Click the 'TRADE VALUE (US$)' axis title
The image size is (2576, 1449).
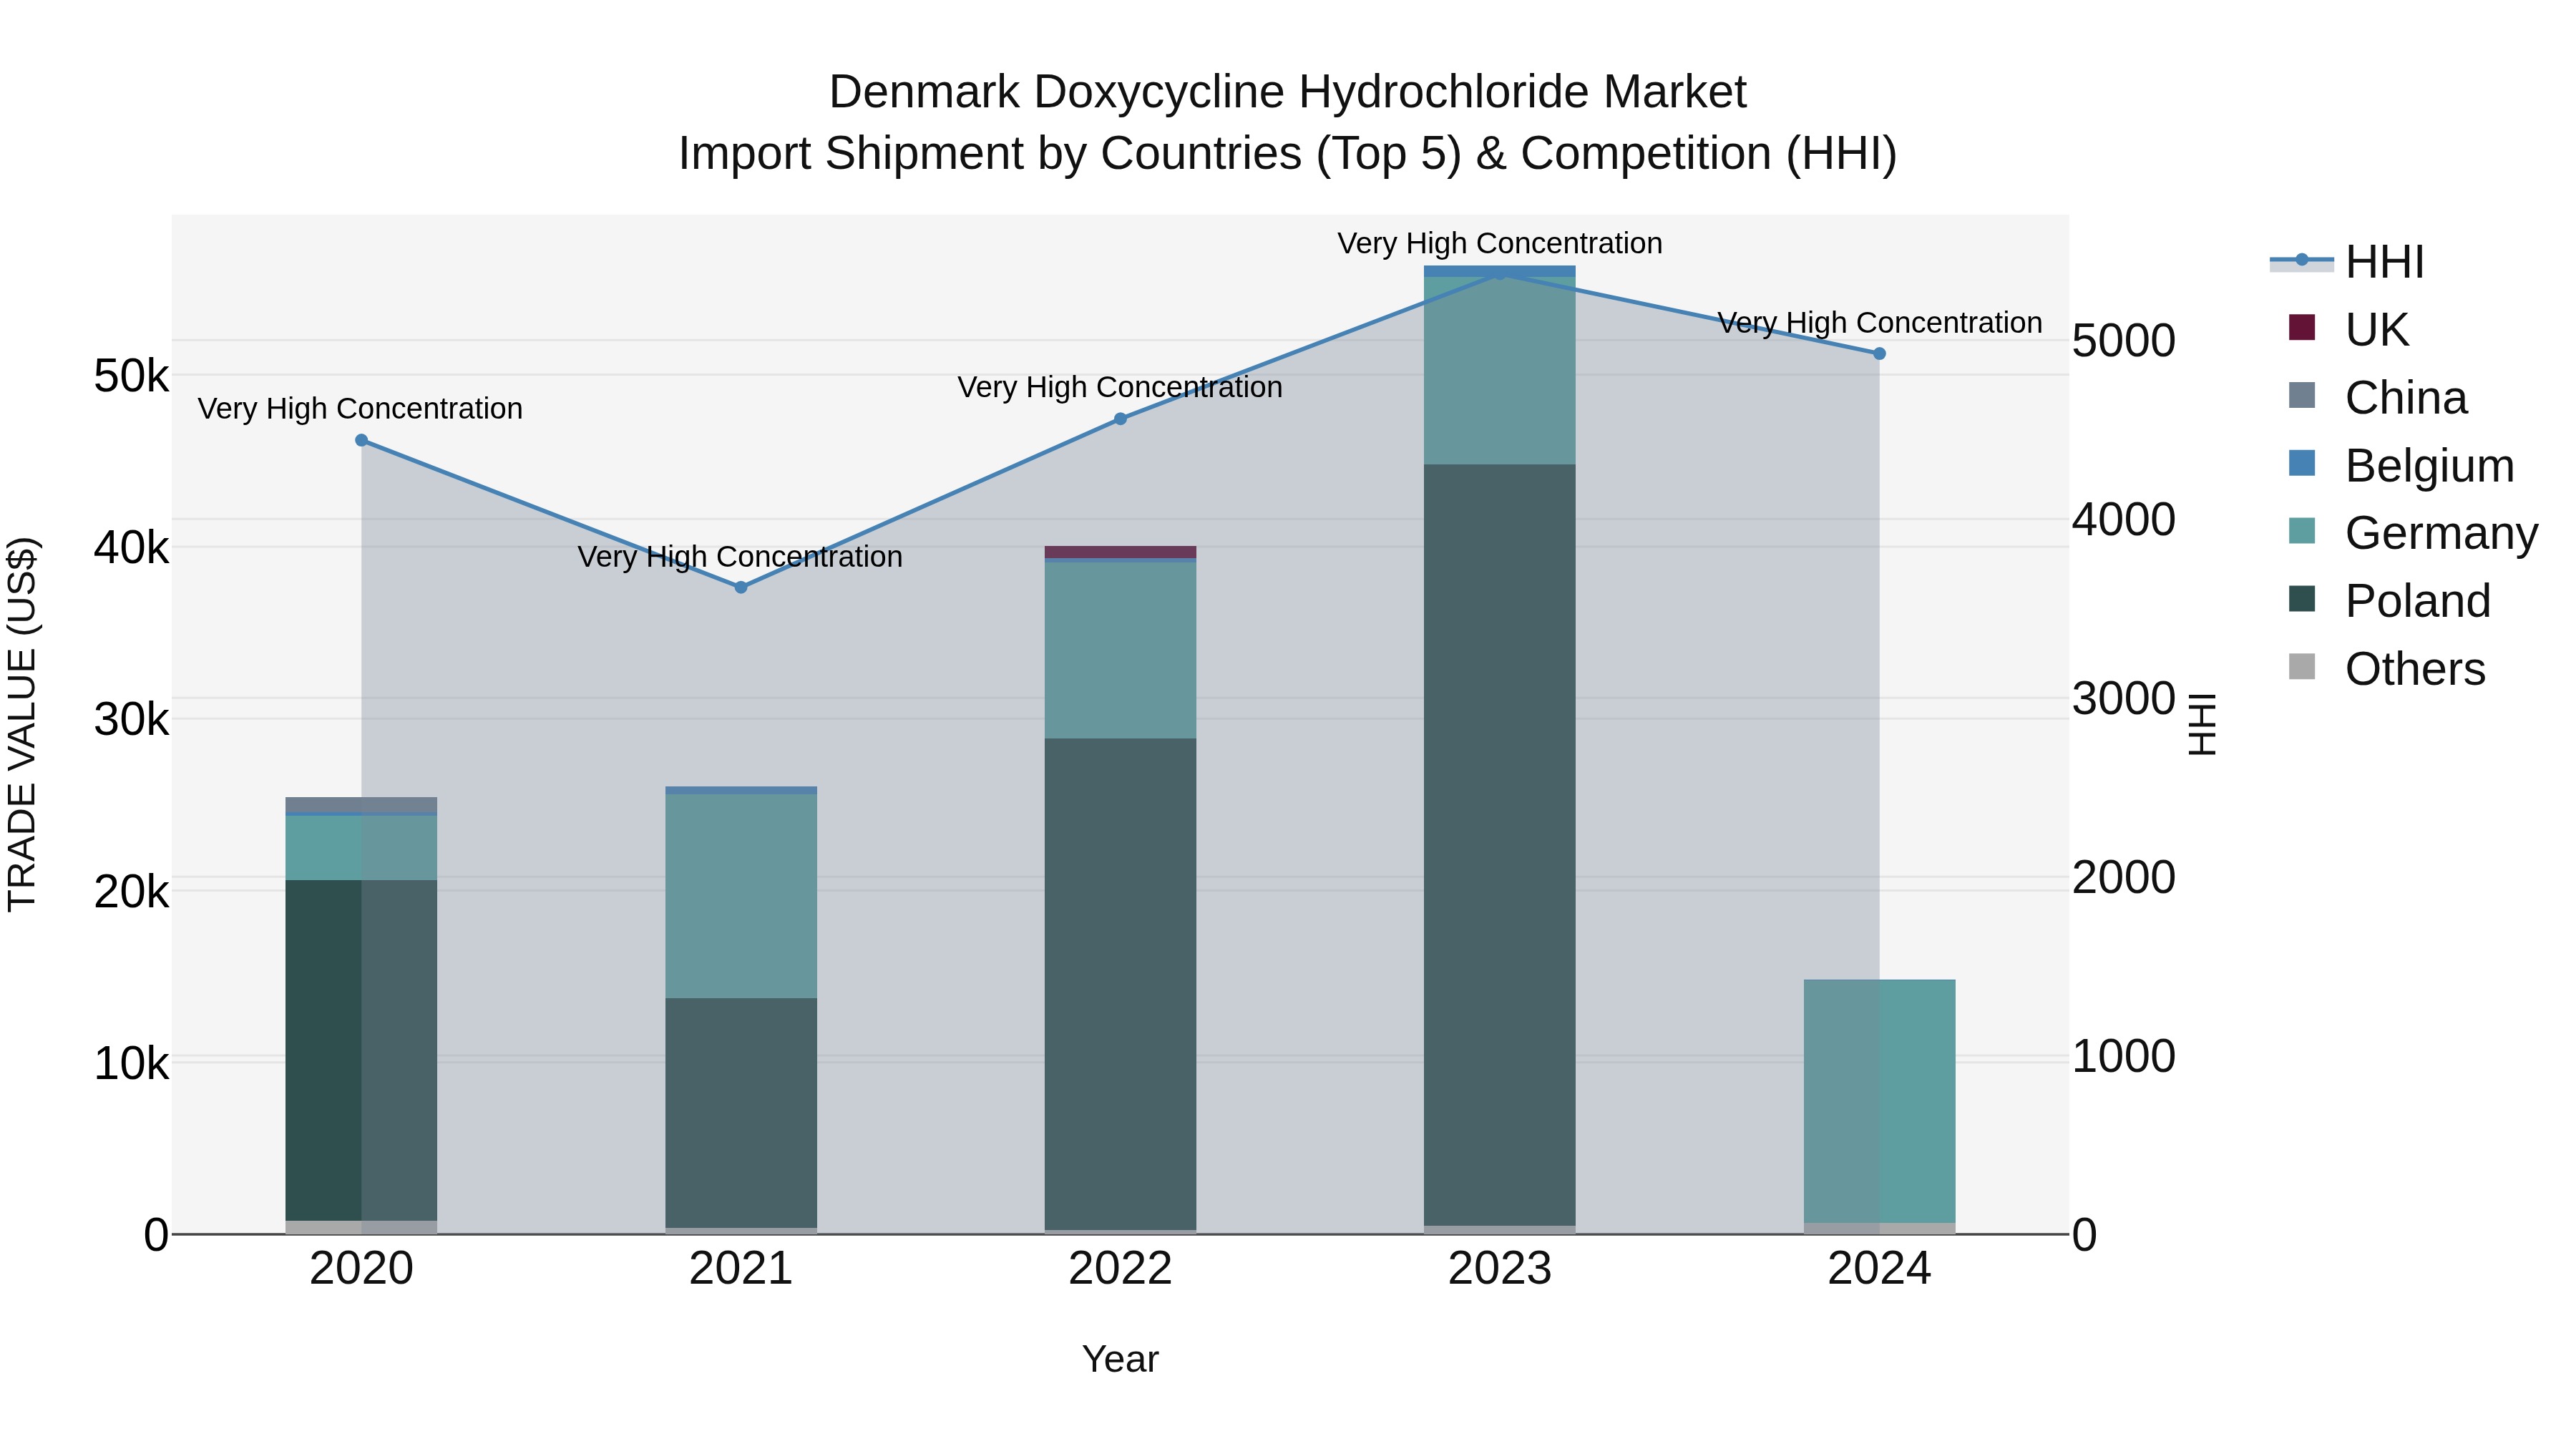[x=22, y=724]
